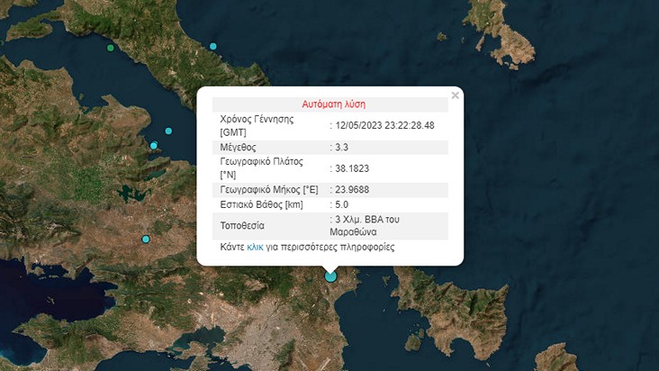Click the focal depth value 5.0
This screenshot has height=371, width=659.
[x=341, y=206]
